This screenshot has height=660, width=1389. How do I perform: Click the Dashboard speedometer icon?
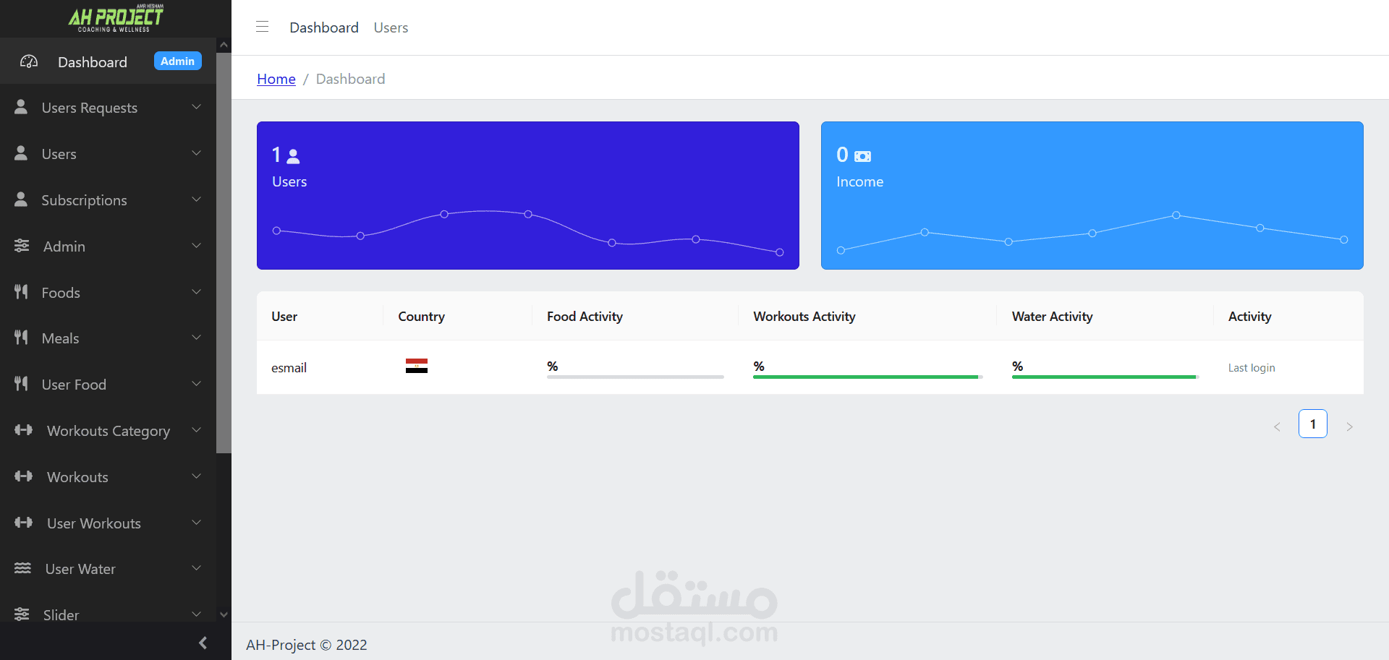(28, 61)
